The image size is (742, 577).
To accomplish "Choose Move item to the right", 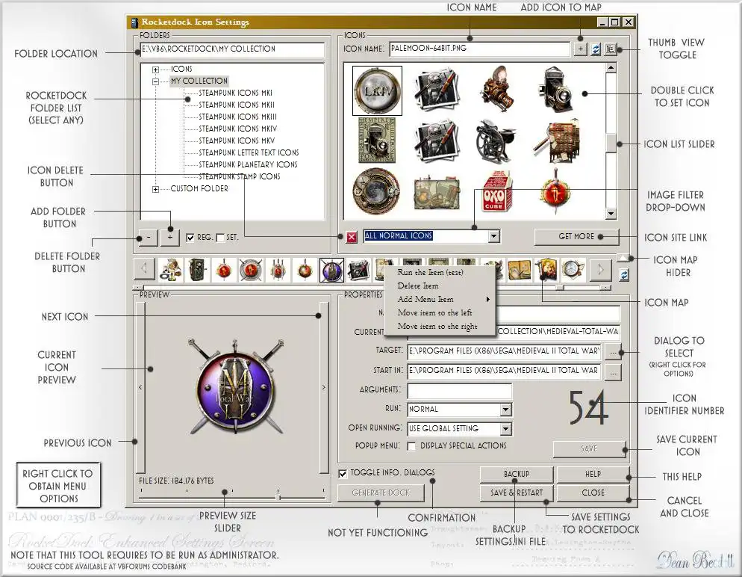I will [x=440, y=327].
